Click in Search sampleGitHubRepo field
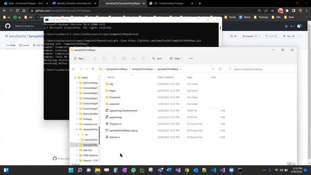Image resolution: width=311 pixels, height=175 pixels. 260,69
